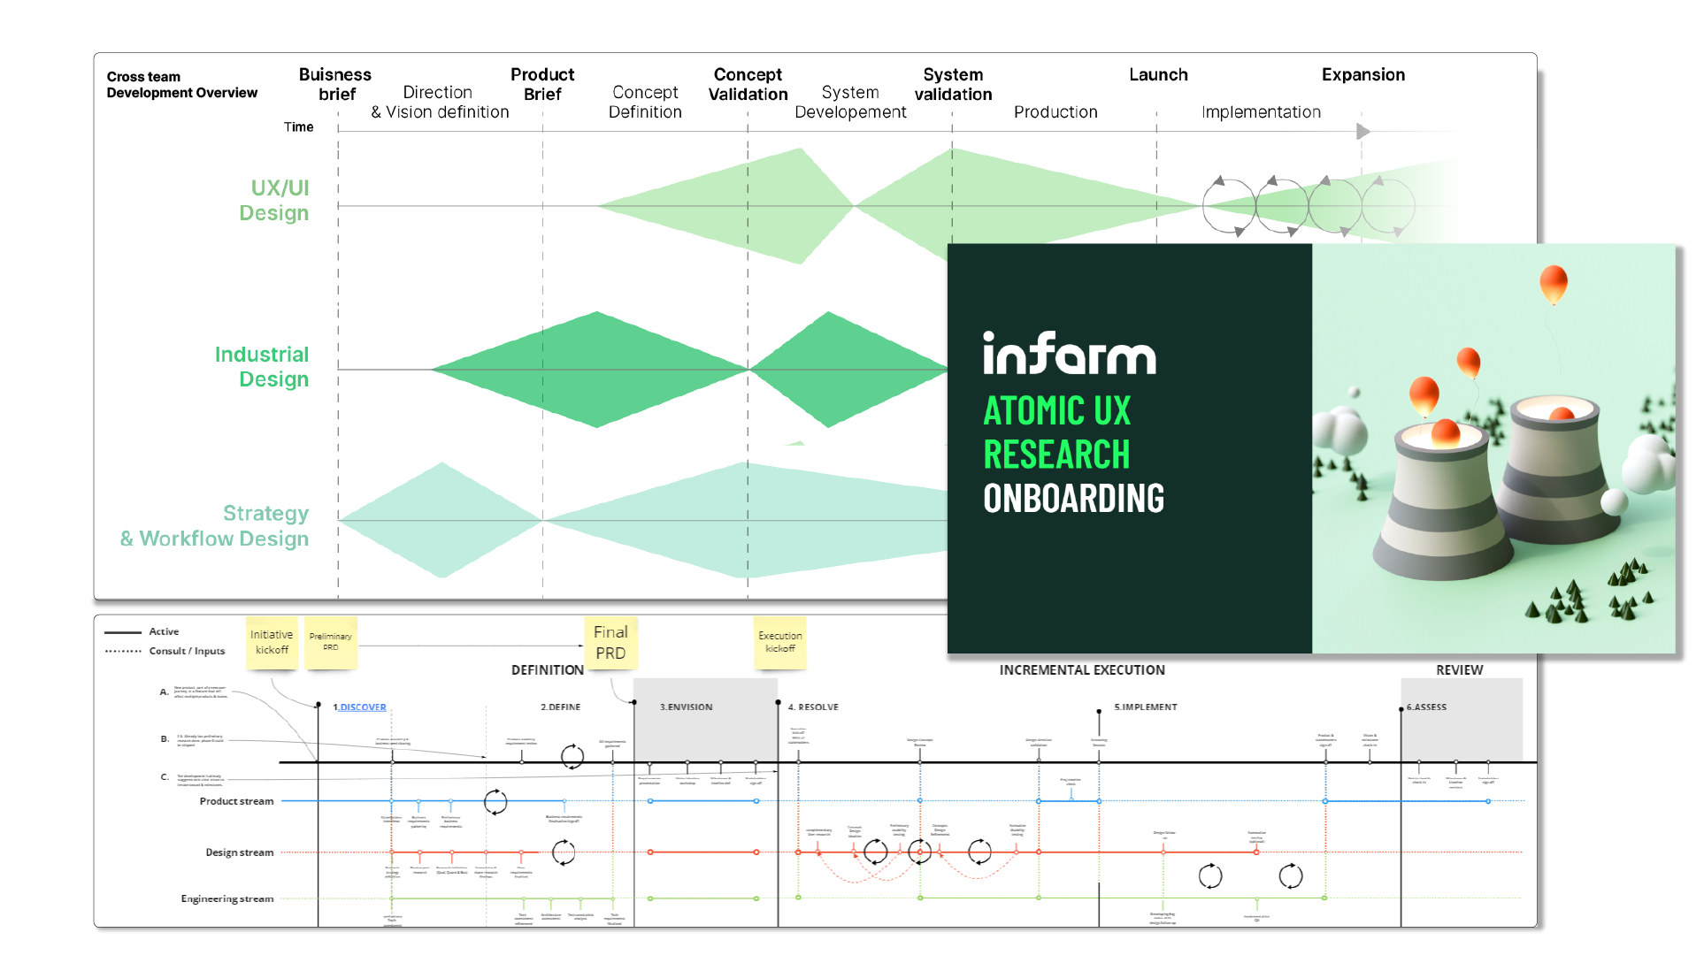Select the Final PRD sticky note
The height and width of the screenshot is (963, 1704).
pos(610,643)
